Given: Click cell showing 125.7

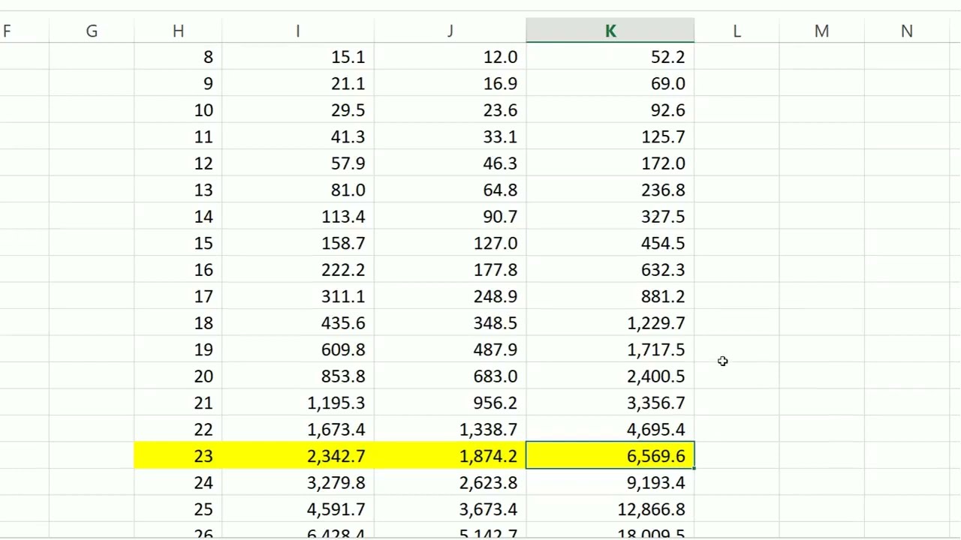Looking at the screenshot, I should coord(610,136).
